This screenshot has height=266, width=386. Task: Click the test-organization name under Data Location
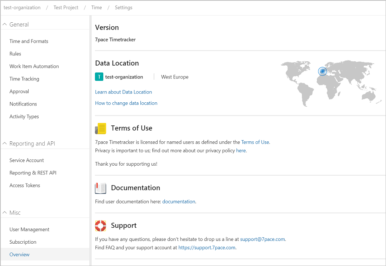click(x=124, y=77)
